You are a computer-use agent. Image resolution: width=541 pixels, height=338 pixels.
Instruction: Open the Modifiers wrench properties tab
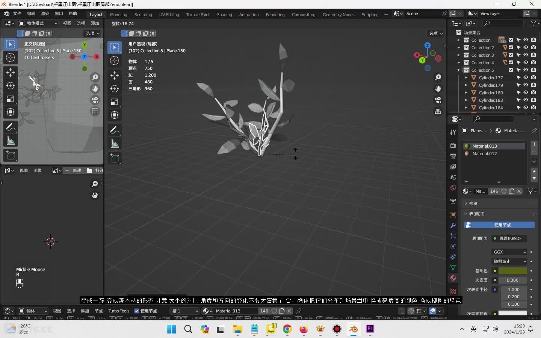point(453,225)
